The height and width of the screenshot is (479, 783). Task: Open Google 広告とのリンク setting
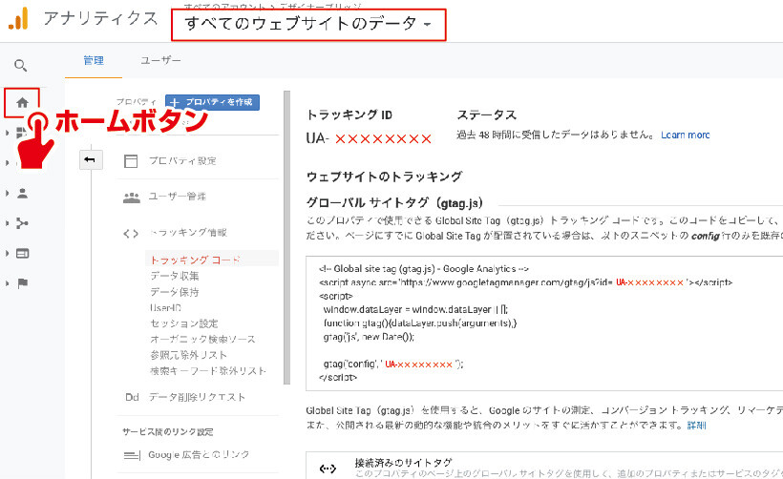[199, 454]
